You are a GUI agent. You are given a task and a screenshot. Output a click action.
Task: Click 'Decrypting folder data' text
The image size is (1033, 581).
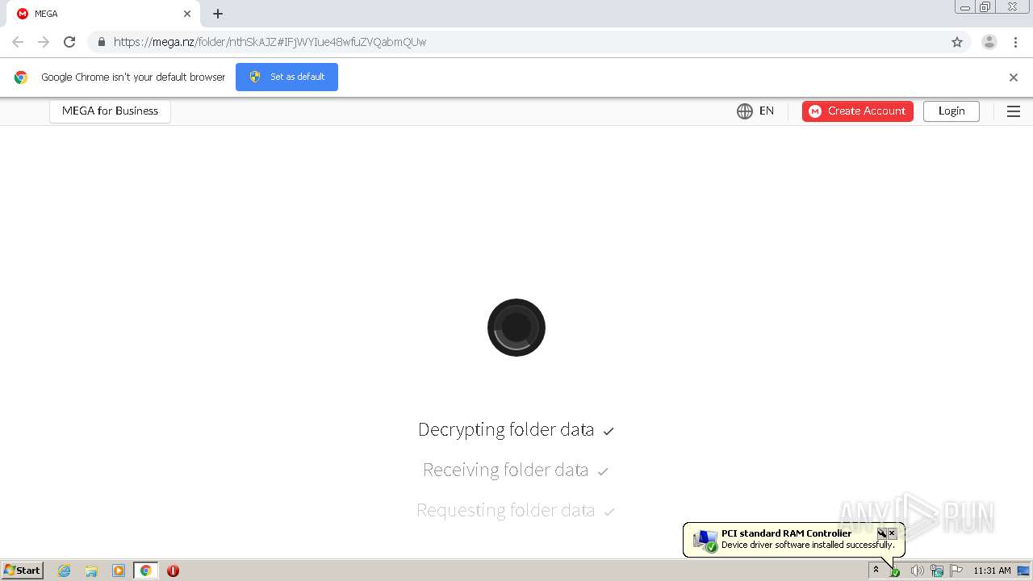(506, 429)
